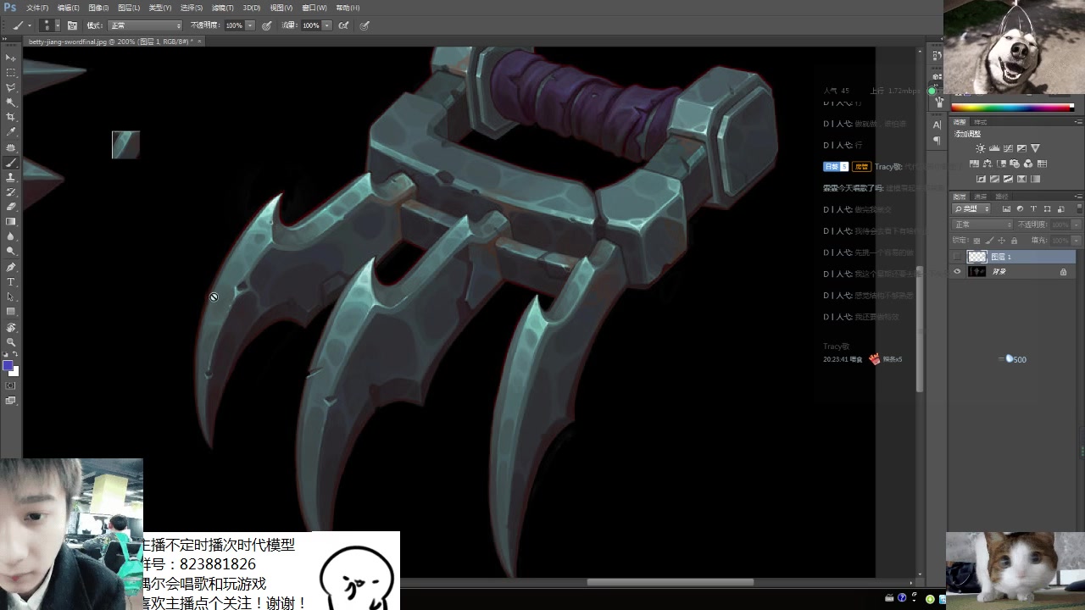Select the Hand tool
The image size is (1085, 610).
11,327
